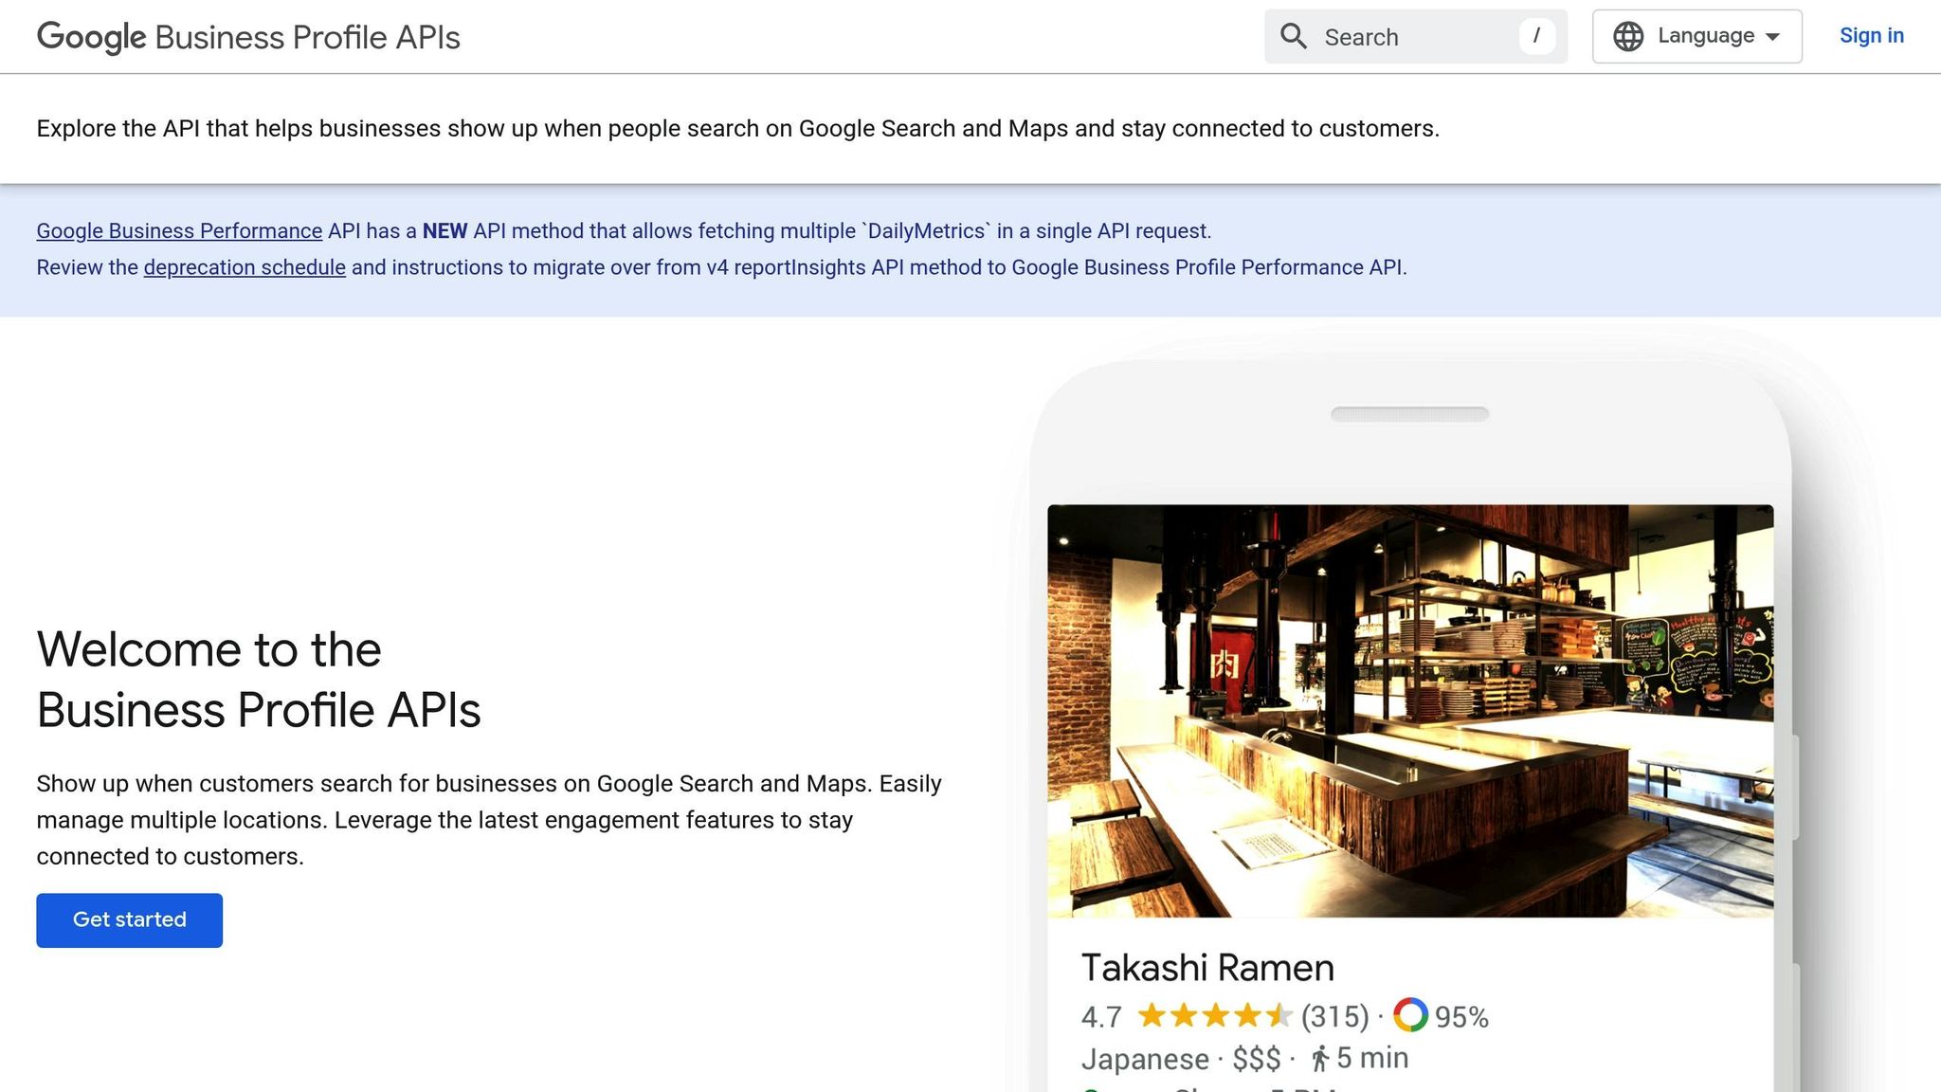Click inside the Search input field

[x=1403, y=36]
